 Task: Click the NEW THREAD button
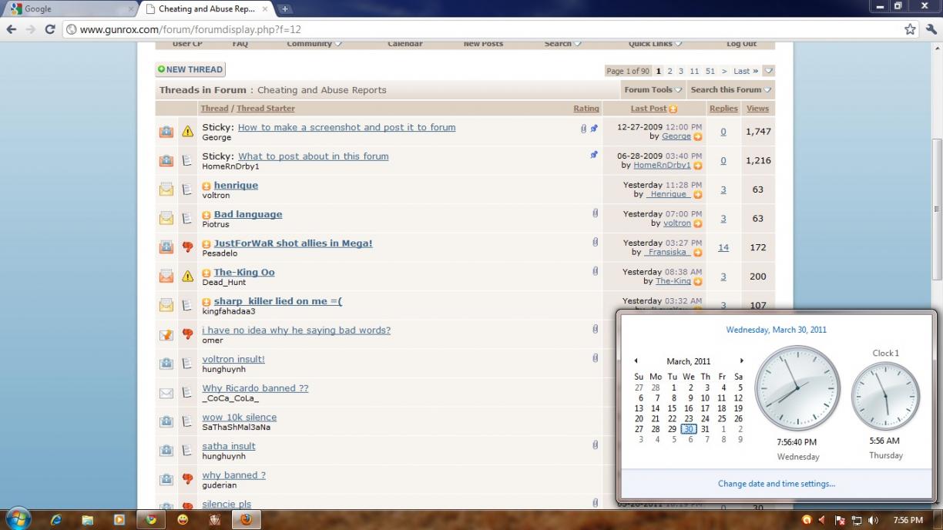click(190, 69)
